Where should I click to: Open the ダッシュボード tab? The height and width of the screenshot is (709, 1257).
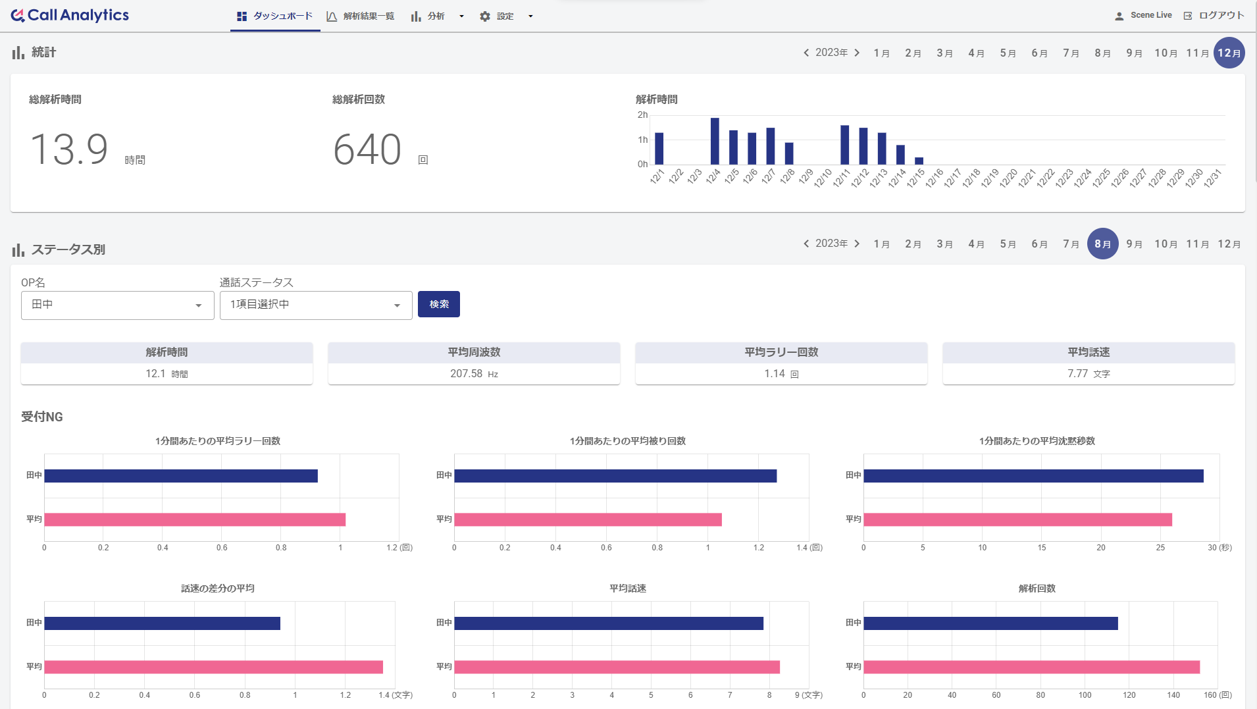275,16
